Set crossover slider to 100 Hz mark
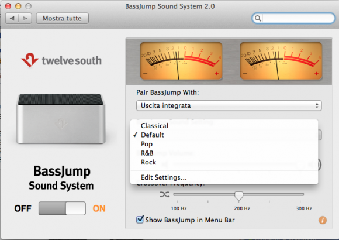This screenshot has height=240, width=339. (177, 194)
